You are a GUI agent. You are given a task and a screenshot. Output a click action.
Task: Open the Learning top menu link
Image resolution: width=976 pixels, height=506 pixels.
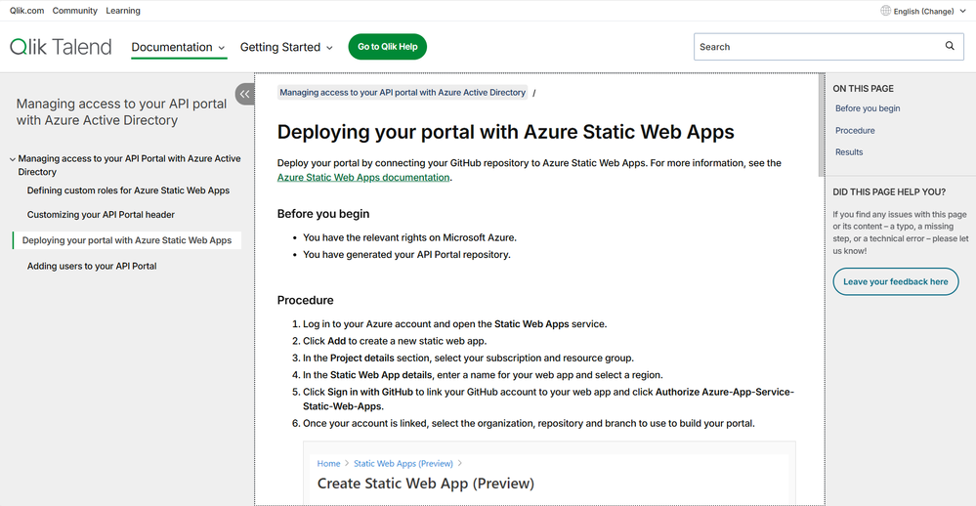pyautogui.click(x=123, y=11)
